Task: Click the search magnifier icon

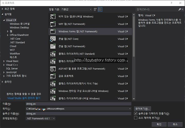Action: (x=180, y=9)
